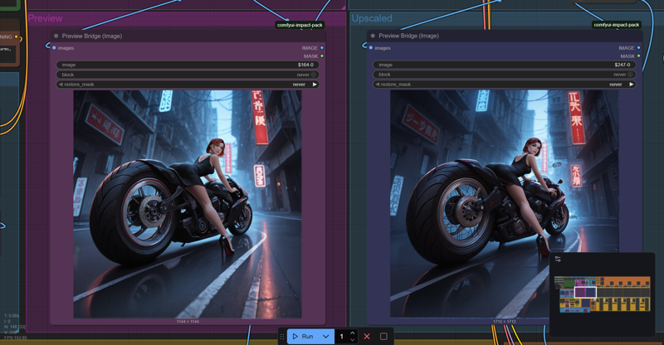Open the Run options dropdown chevron
664x345 pixels.
coord(326,337)
